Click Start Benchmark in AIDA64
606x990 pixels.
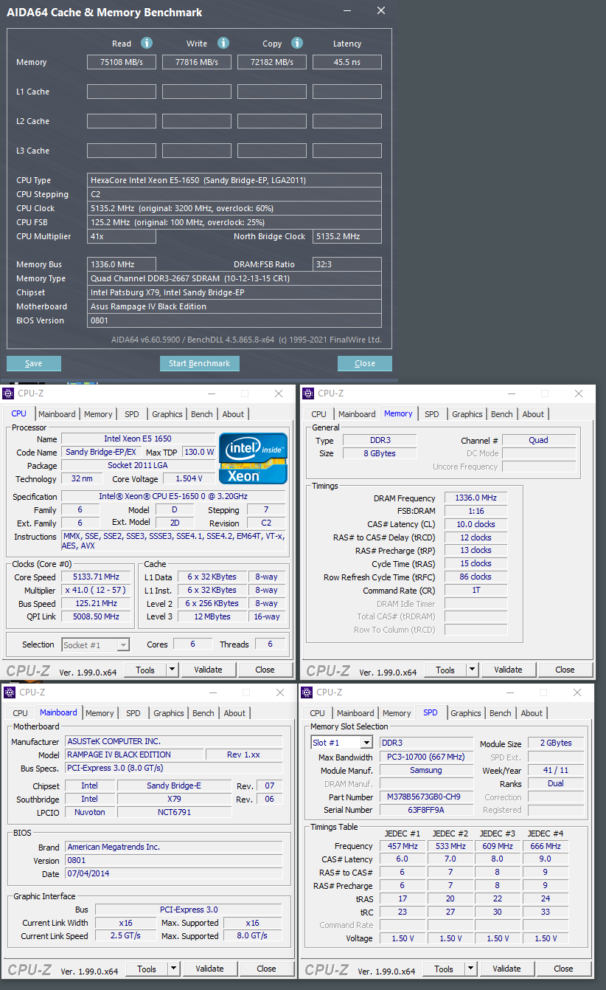coord(200,363)
